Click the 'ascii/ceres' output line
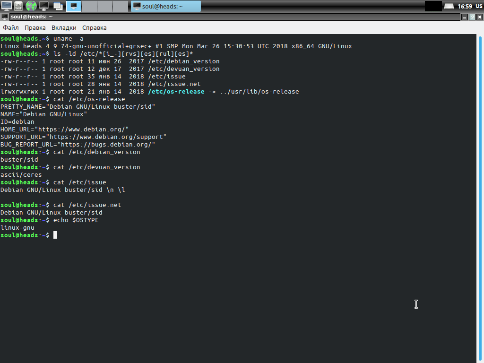Screen dimensions: 484x363 tap(21, 175)
